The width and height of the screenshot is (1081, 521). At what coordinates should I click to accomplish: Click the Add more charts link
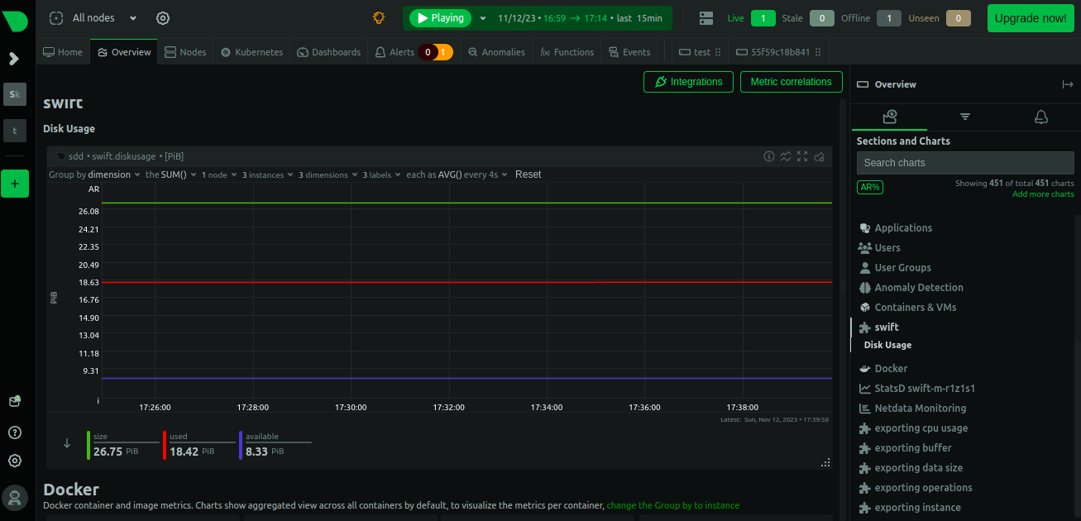(x=1043, y=194)
